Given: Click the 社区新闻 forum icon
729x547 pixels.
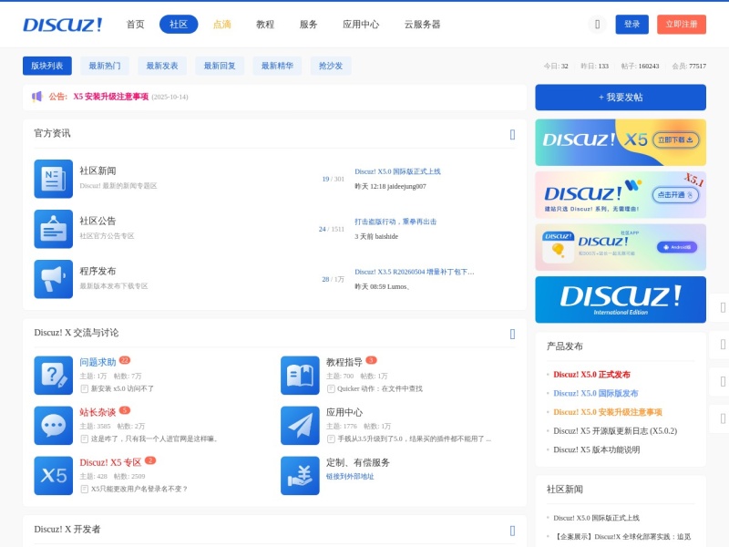Looking at the screenshot, I should [54, 179].
